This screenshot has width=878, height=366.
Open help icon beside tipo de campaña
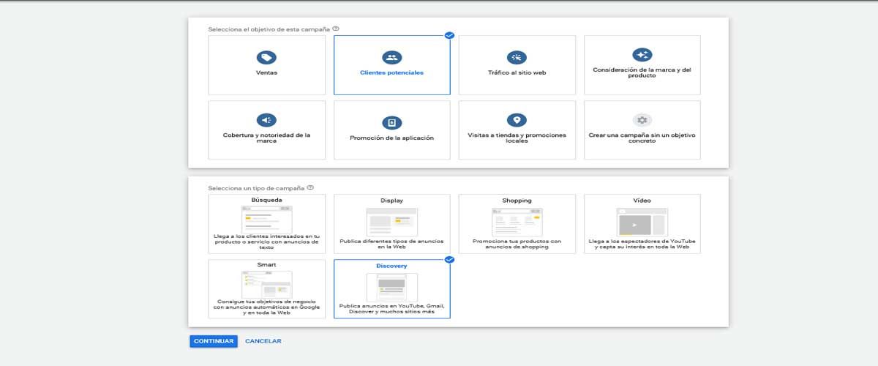click(311, 188)
